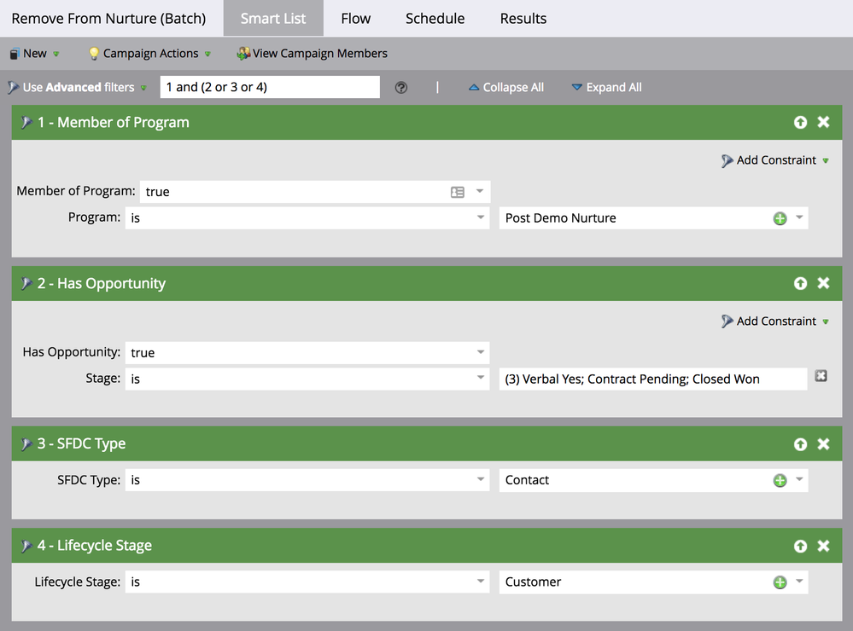Click green plus icon beside Contact value

click(780, 480)
